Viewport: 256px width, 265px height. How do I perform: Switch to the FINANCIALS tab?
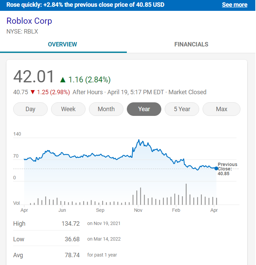pyautogui.click(x=191, y=44)
